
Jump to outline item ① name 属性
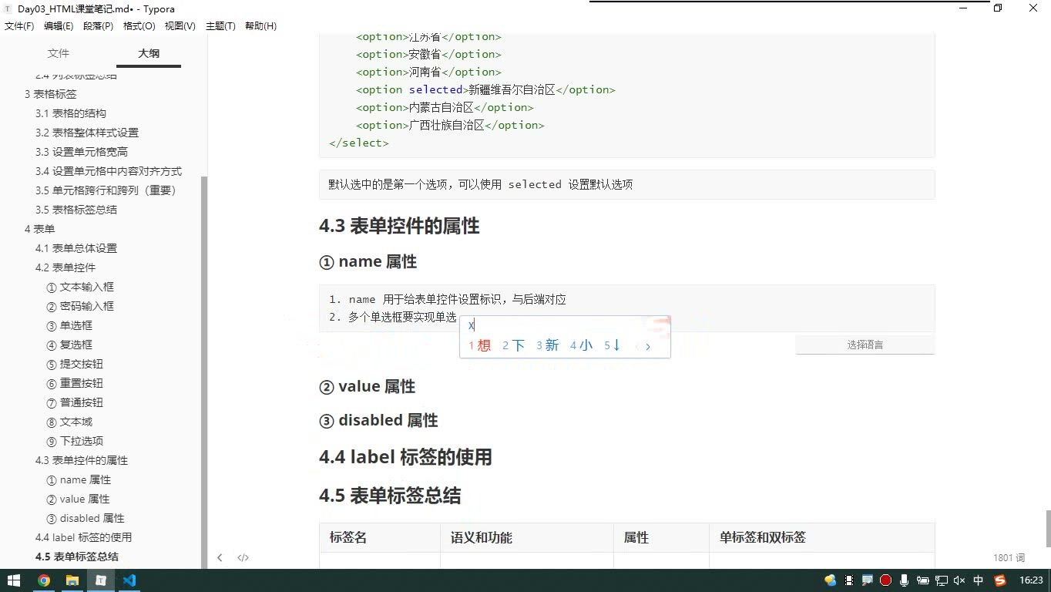(79, 479)
